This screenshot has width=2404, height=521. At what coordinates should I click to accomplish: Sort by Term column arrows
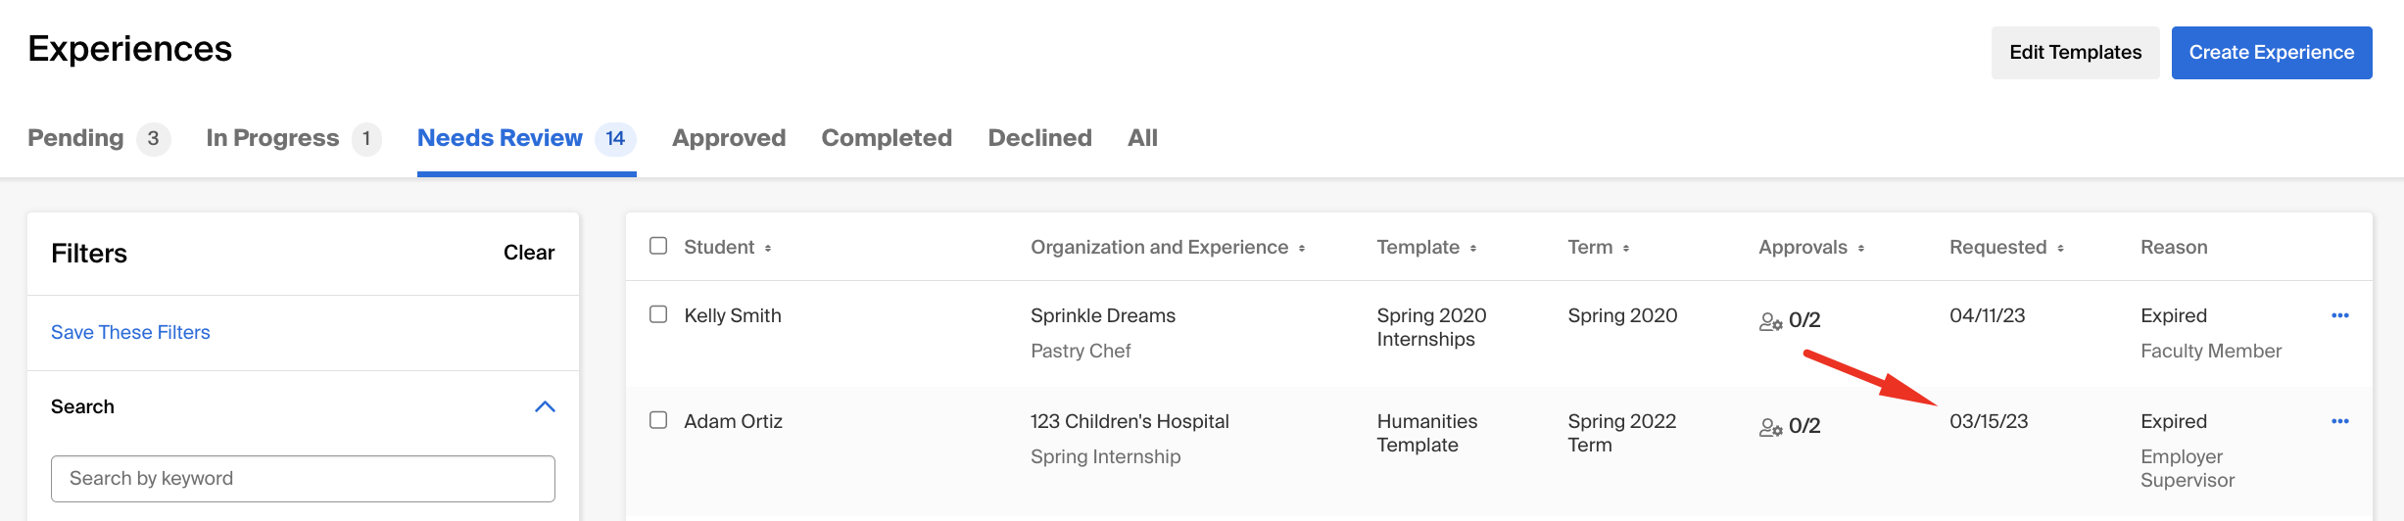pyautogui.click(x=1626, y=249)
